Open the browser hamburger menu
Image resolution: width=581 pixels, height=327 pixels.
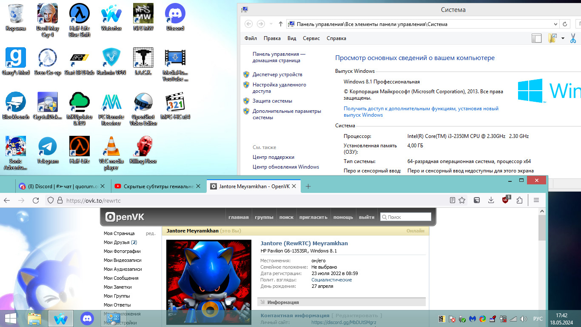coord(536,200)
